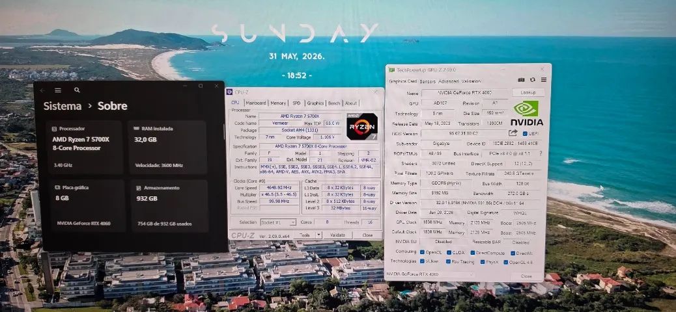This screenshot has height=312, width=676.
Task: Click the GPU Name field showing RTX 4060
Action: 465,92
